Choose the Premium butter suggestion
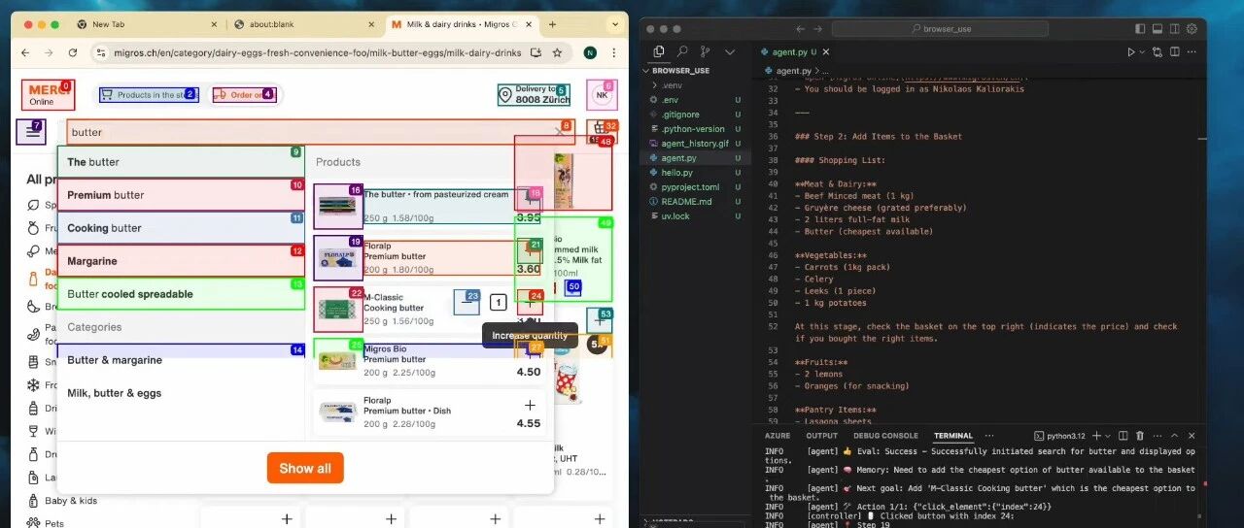 click(181, 195)
